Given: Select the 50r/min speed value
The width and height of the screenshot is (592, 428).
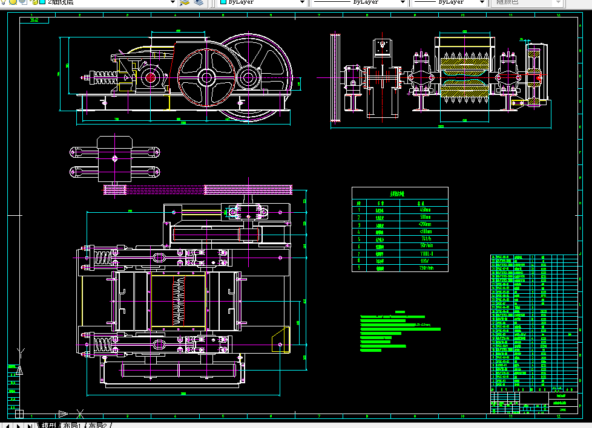Looking at the screenshot, I should click(427, 246).
